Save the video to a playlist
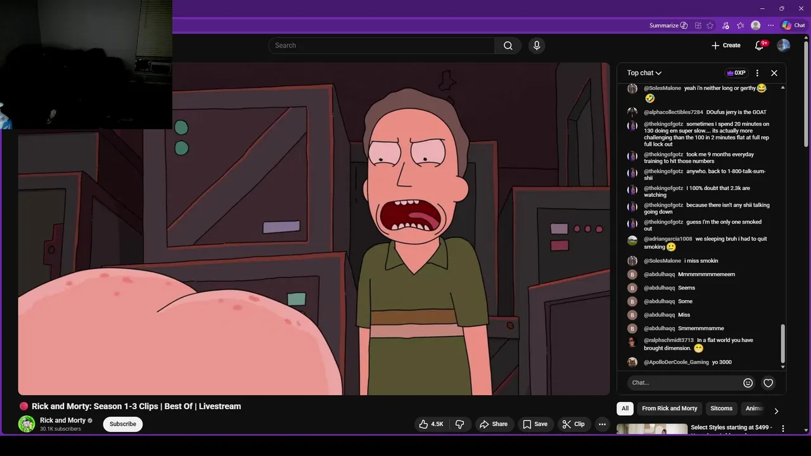811x456 pixels. coord(535,424)
